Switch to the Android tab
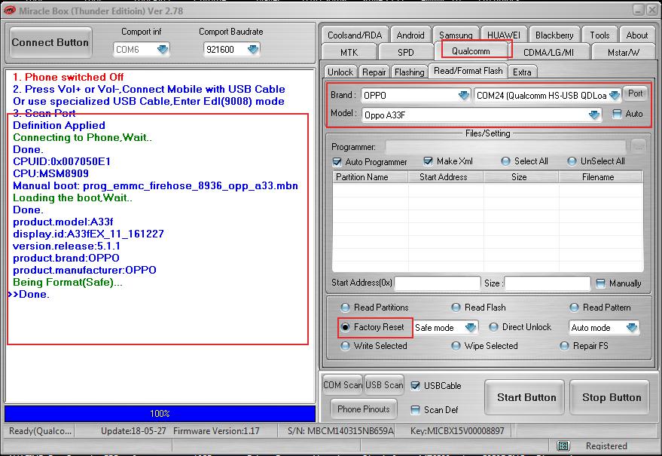The height and width of the screenshot is (456, 662). [410, 35]
